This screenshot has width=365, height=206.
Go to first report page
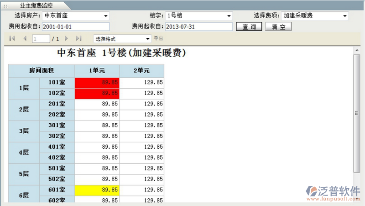pyautogui.click(x=12, y=39)
